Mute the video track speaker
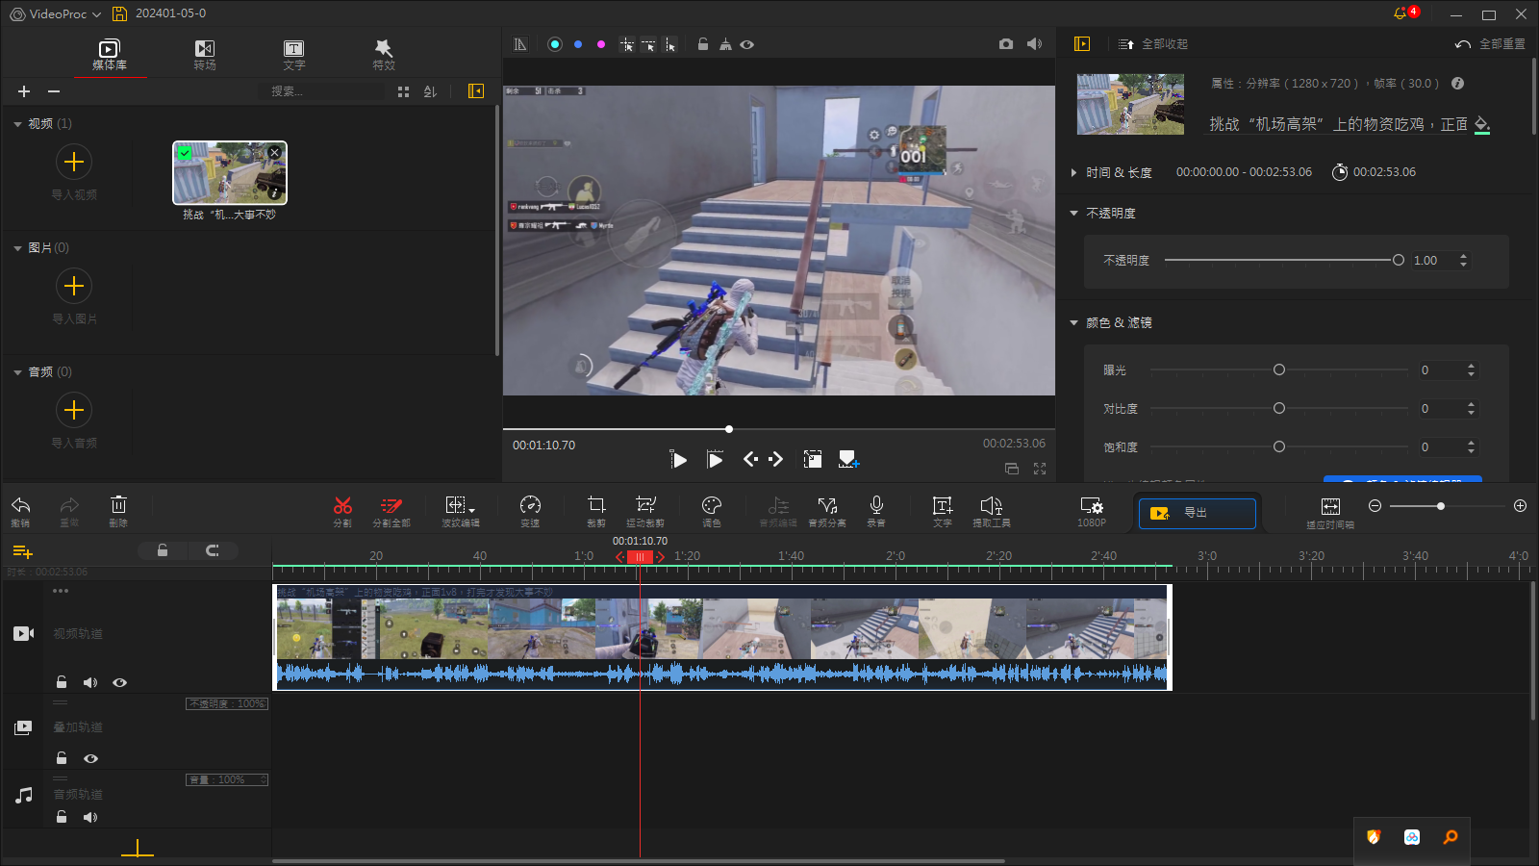This screenshot has height=866, width=1539. (90, 682)
